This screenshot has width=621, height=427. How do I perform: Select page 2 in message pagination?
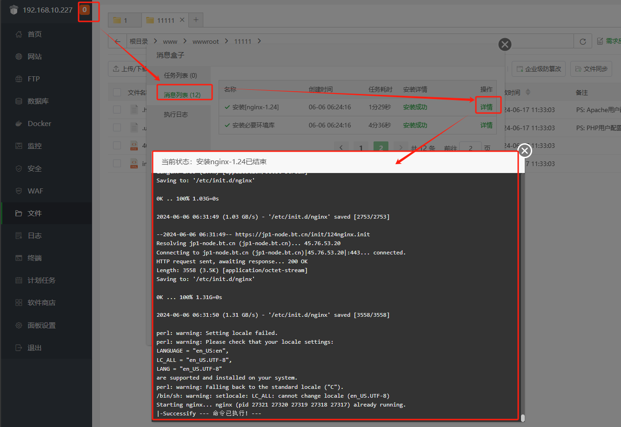click(381, 147)
